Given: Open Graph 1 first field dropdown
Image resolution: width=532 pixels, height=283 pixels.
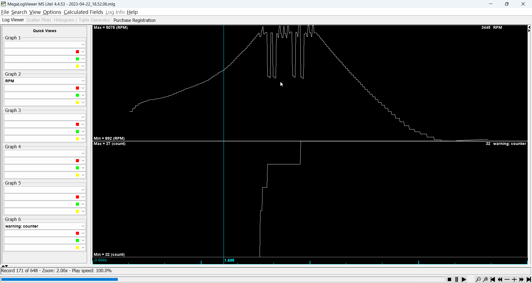Looking at the screenshot, I should (45, 44).
